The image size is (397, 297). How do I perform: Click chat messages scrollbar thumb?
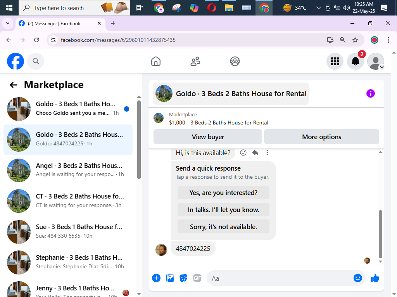pos(380,234)
